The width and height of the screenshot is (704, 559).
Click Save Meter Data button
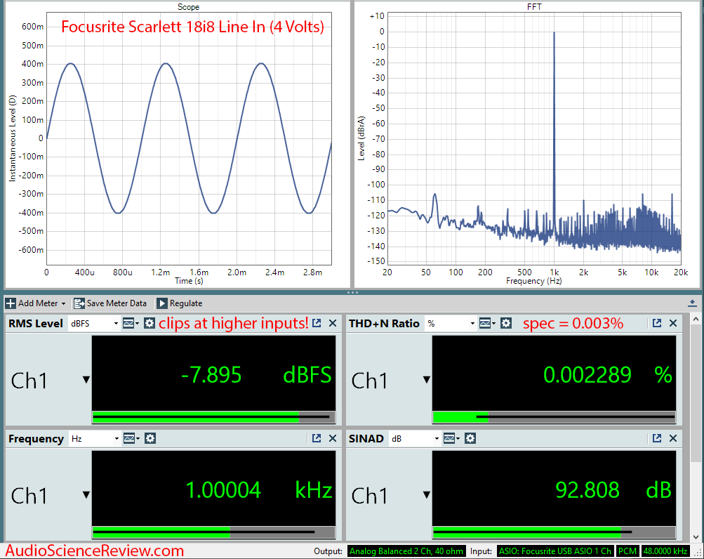[x=110, y=303]
